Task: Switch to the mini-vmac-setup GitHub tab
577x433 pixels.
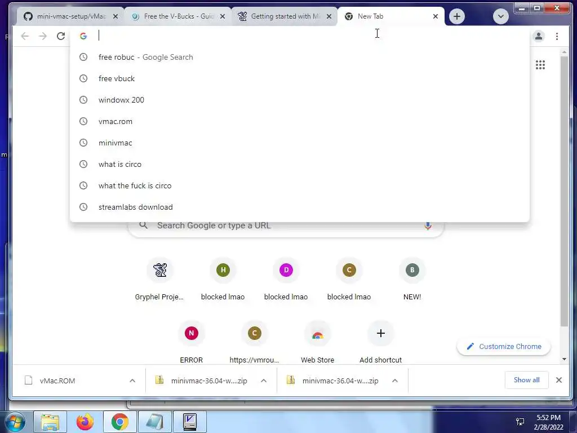Action: point(70,16)
